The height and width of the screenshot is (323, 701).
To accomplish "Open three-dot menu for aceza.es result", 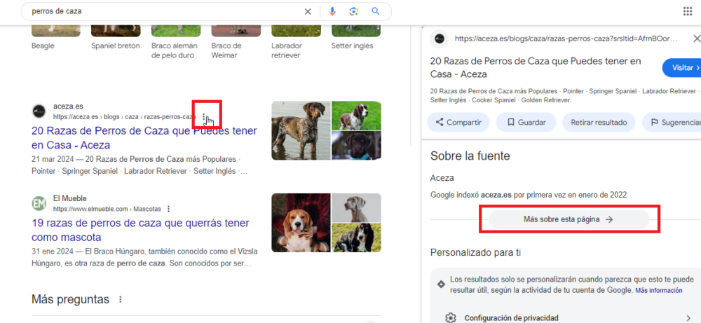I will (204, 117).
